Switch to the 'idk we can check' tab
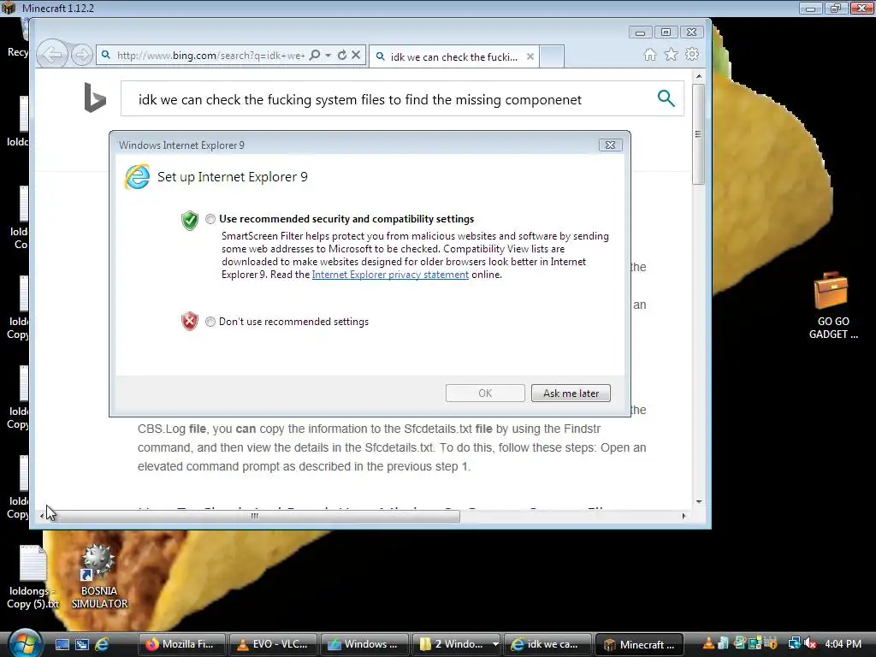This screenshot has height=657, width=876. pyautogui.click(x=453, y=56)
